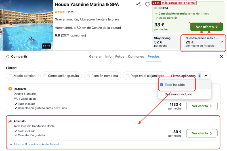Switch to the General tab
This screenshot has height=151, width=227.
tap(95, 56)
